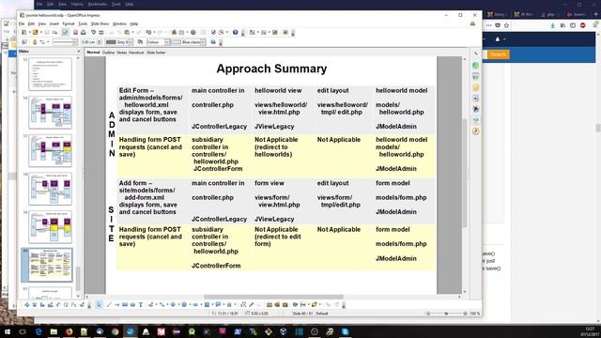
Task: Click the Approach Summary slide title
Action: [x=271, y=69]
